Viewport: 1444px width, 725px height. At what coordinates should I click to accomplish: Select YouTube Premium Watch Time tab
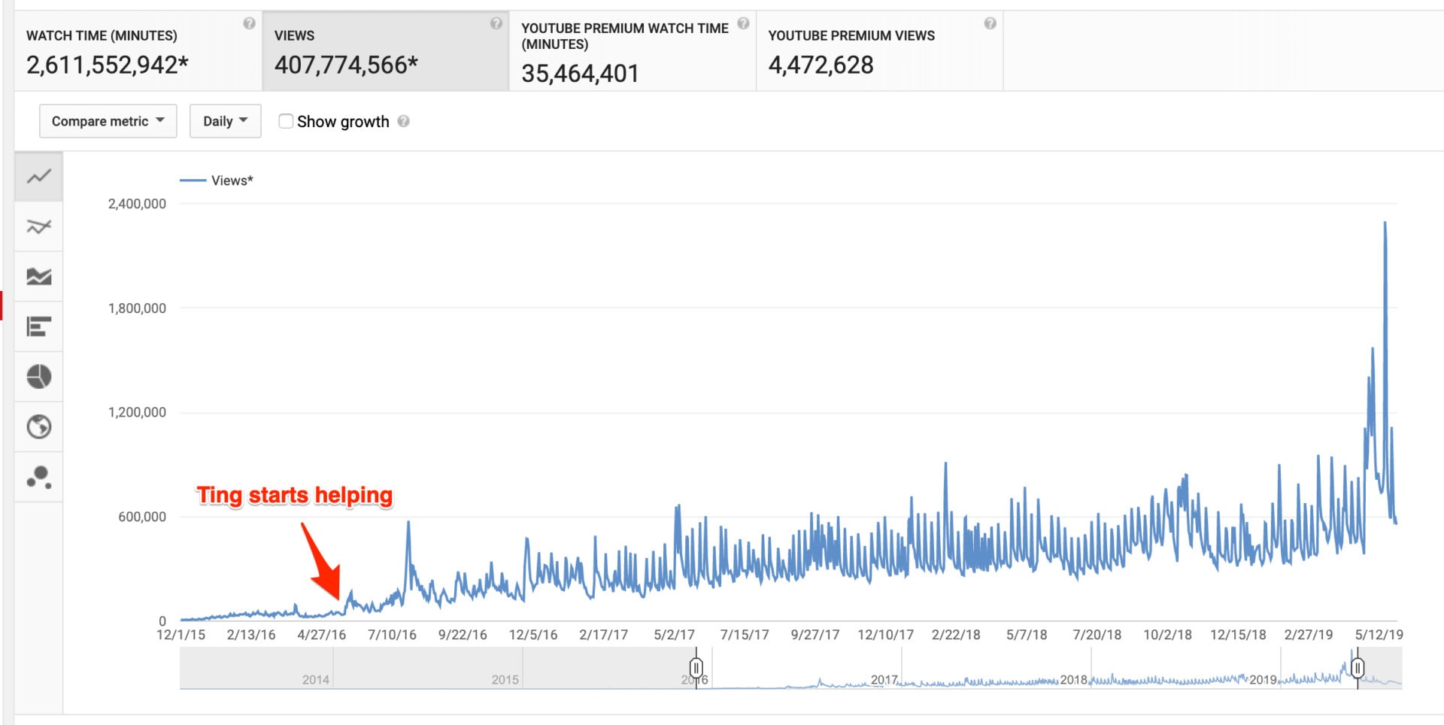633,51
